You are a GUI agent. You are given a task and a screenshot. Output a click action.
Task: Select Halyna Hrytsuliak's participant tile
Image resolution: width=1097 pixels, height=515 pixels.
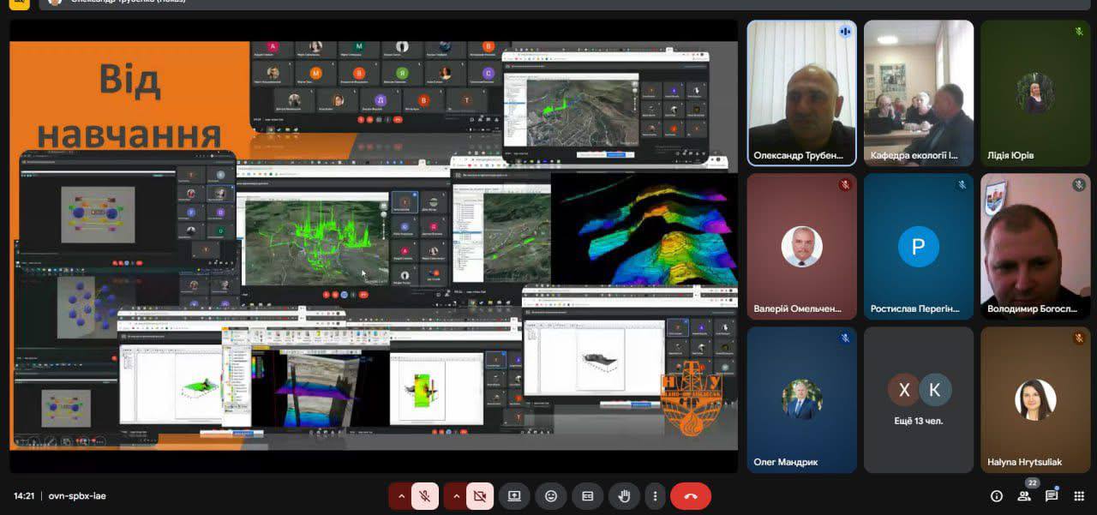pyautogui.click(x=1034, y=399)
